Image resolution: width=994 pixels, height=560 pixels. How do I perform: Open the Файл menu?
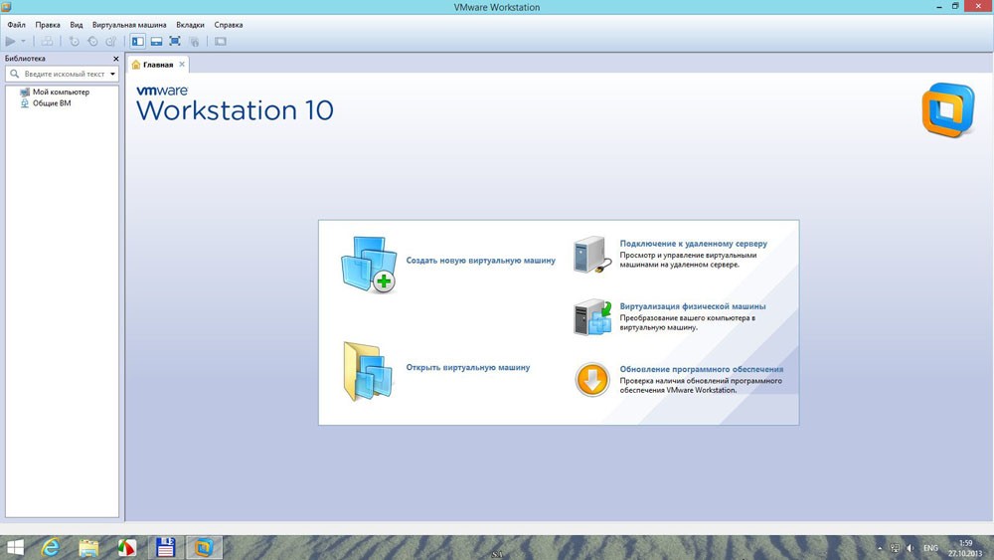click(17, 25)
